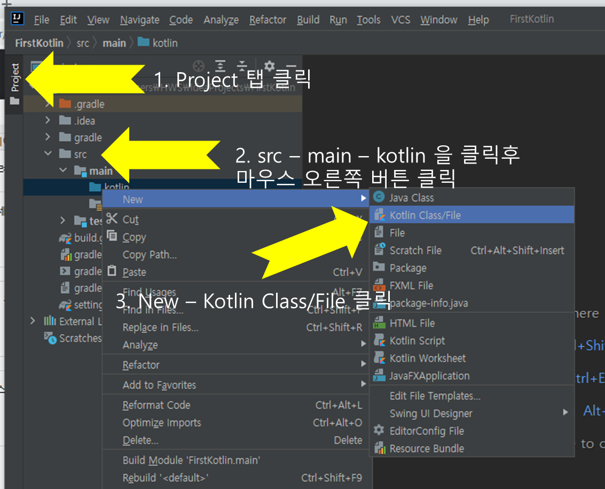
Task: Open the Navigate menu
Action: click(140, 20)
